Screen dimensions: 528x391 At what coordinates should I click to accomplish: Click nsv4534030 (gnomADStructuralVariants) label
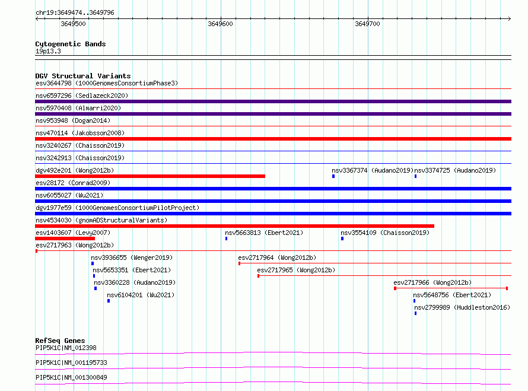101,220
